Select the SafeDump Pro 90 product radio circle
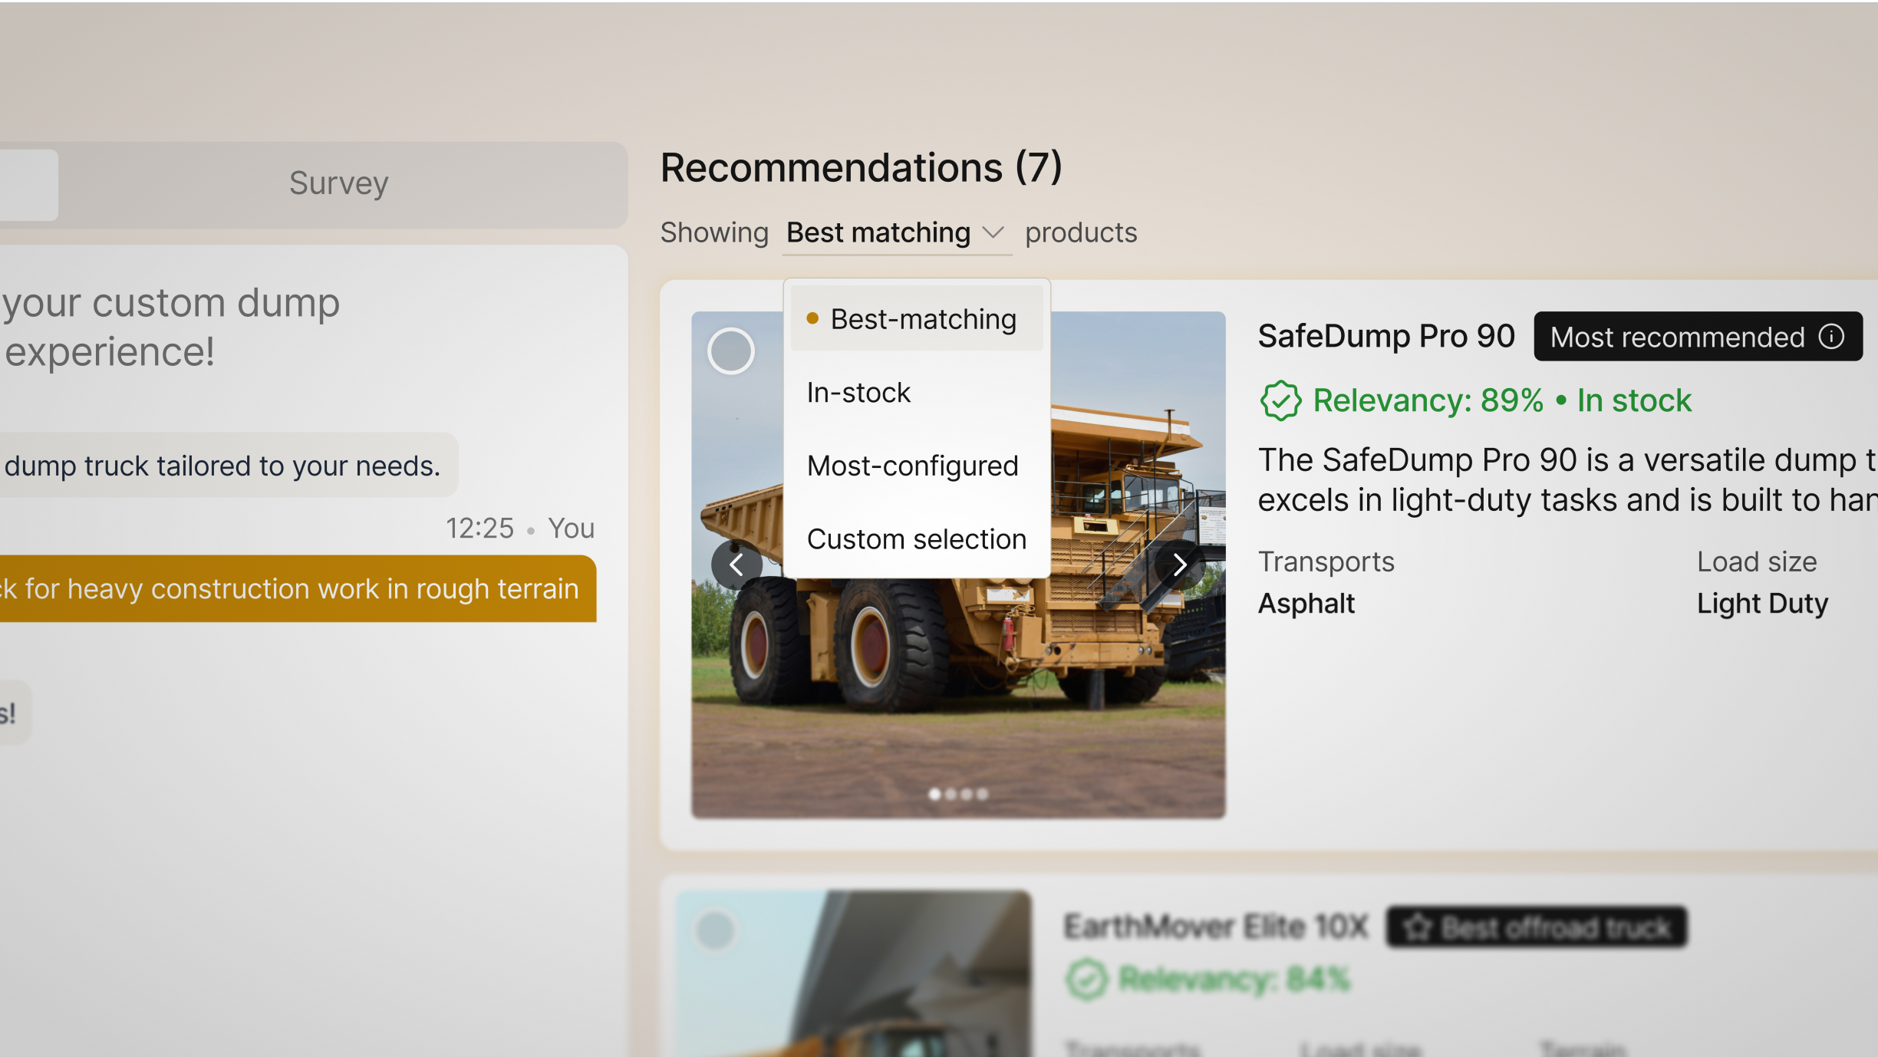 click(730, 351)
